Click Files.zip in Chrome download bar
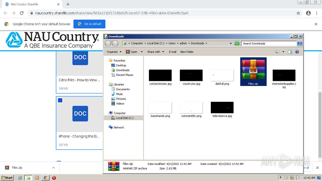 click(x=17, y=168)
